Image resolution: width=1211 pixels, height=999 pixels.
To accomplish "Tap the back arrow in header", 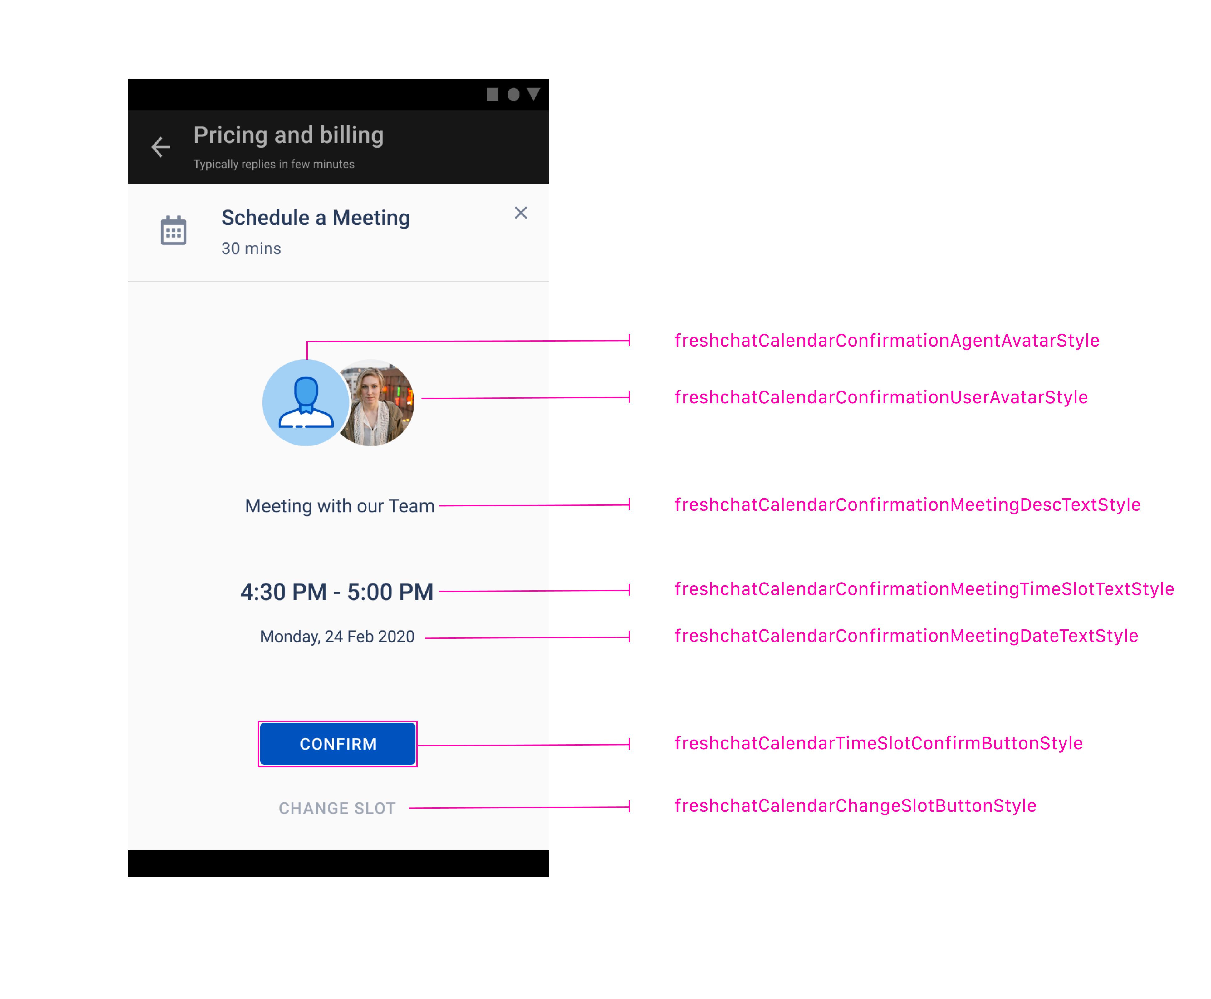I will [160, 147].
